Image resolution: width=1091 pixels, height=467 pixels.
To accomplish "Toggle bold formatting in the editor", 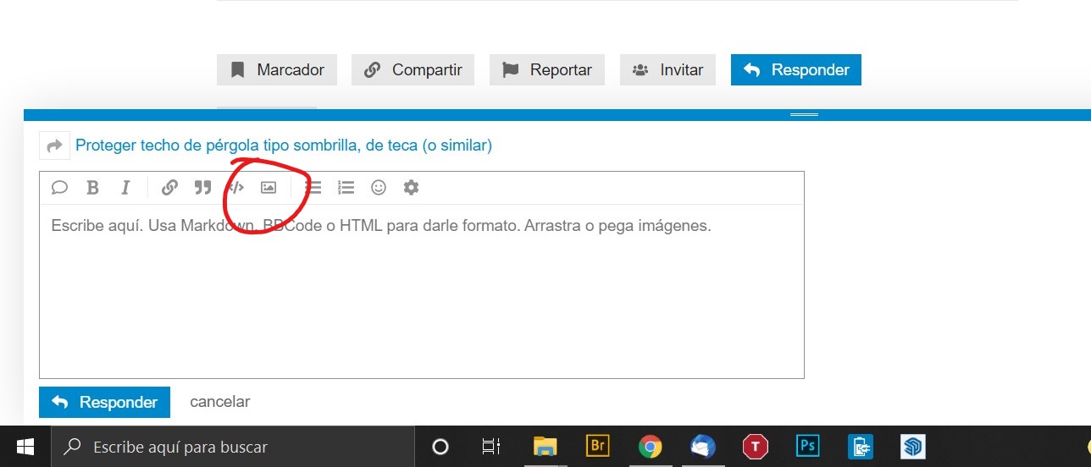I will click(93, 188).
